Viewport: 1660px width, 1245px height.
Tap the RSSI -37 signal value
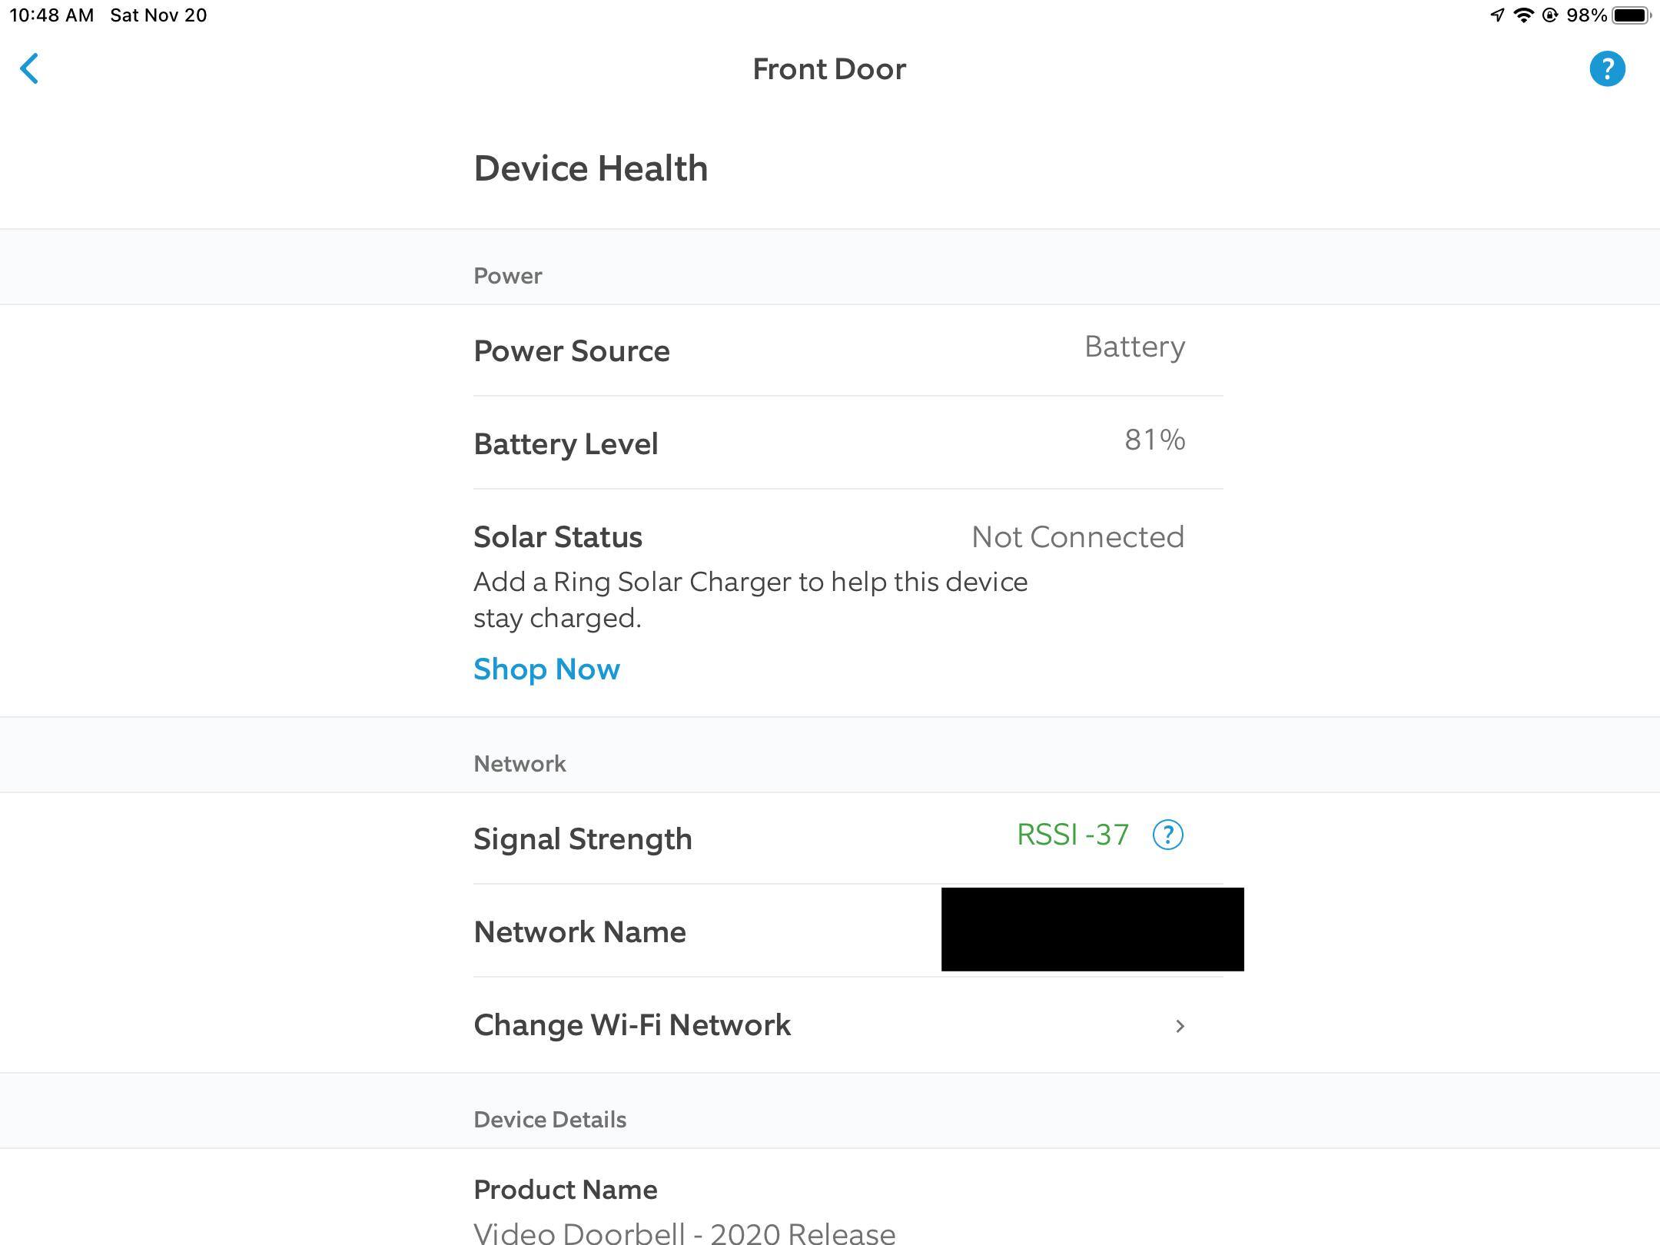1073,835
